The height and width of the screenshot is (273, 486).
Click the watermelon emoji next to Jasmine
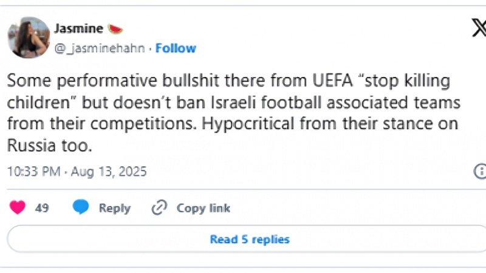(114, 29)
